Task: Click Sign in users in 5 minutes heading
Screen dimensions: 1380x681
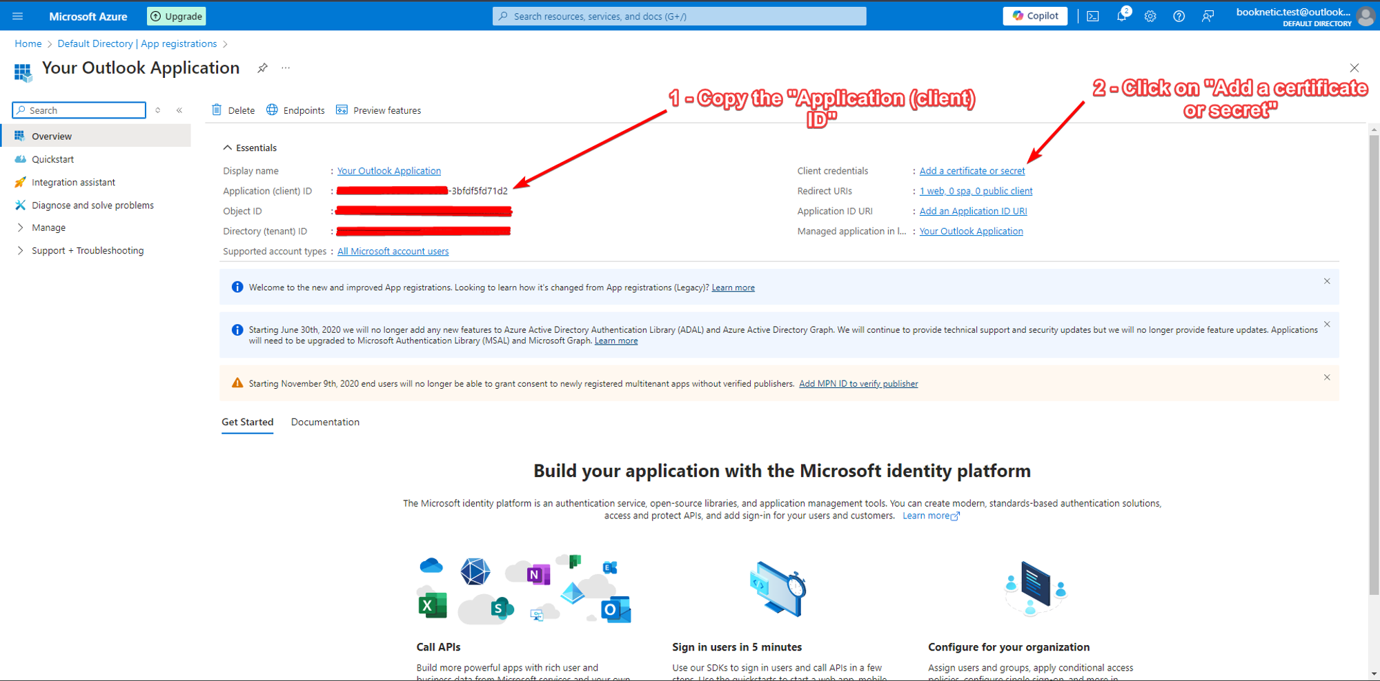Action: (737, 647)
